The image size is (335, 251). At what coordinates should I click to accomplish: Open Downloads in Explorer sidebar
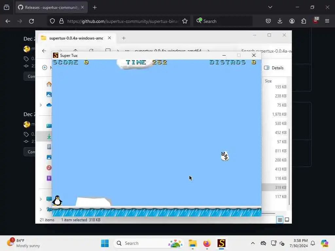point(49,136)
